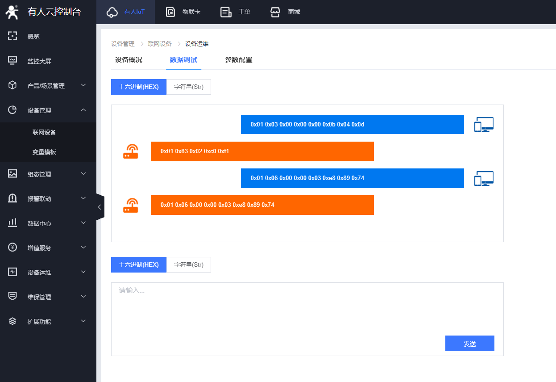Image resolution: width=556 pixels, height=382 pixels.
Task: Click the 产品/场景管理 cube icon
Action: 12,85
